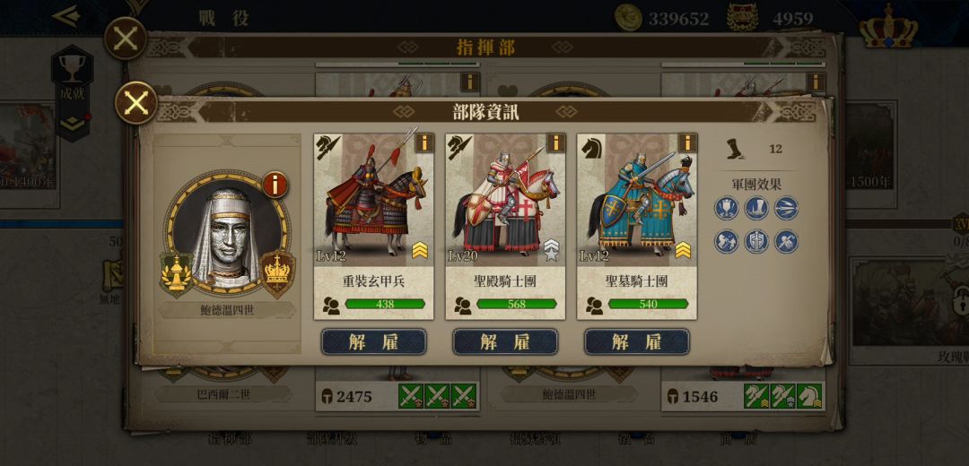Tap the 438 troop strength bar
969x466 pixels.
tap(385, 304)
